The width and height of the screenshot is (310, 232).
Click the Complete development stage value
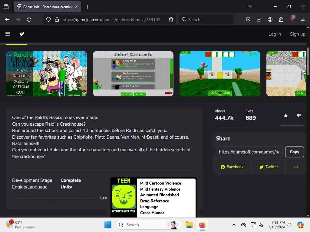pos(71,180)
